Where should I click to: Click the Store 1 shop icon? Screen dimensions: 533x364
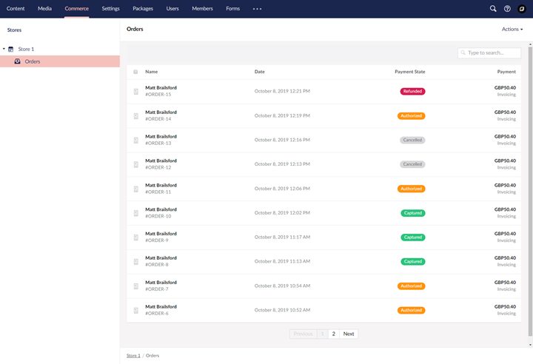pyautogui.click(x=11, y=50)
